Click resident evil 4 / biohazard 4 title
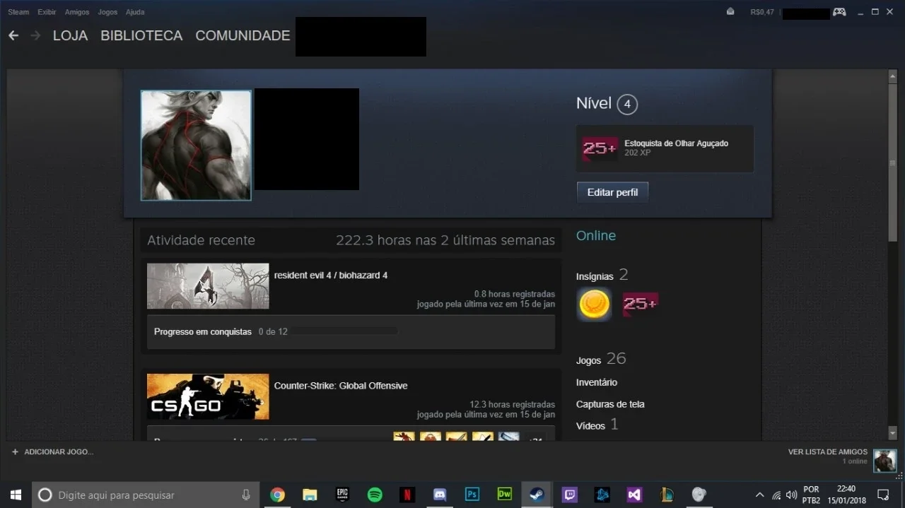The width and height of the screenshot is (905, 508). pos(331,275)
